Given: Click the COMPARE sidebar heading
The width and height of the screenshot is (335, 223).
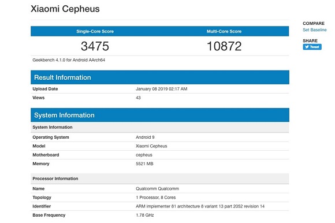Looking at the screenshot, I should point(314,24).
